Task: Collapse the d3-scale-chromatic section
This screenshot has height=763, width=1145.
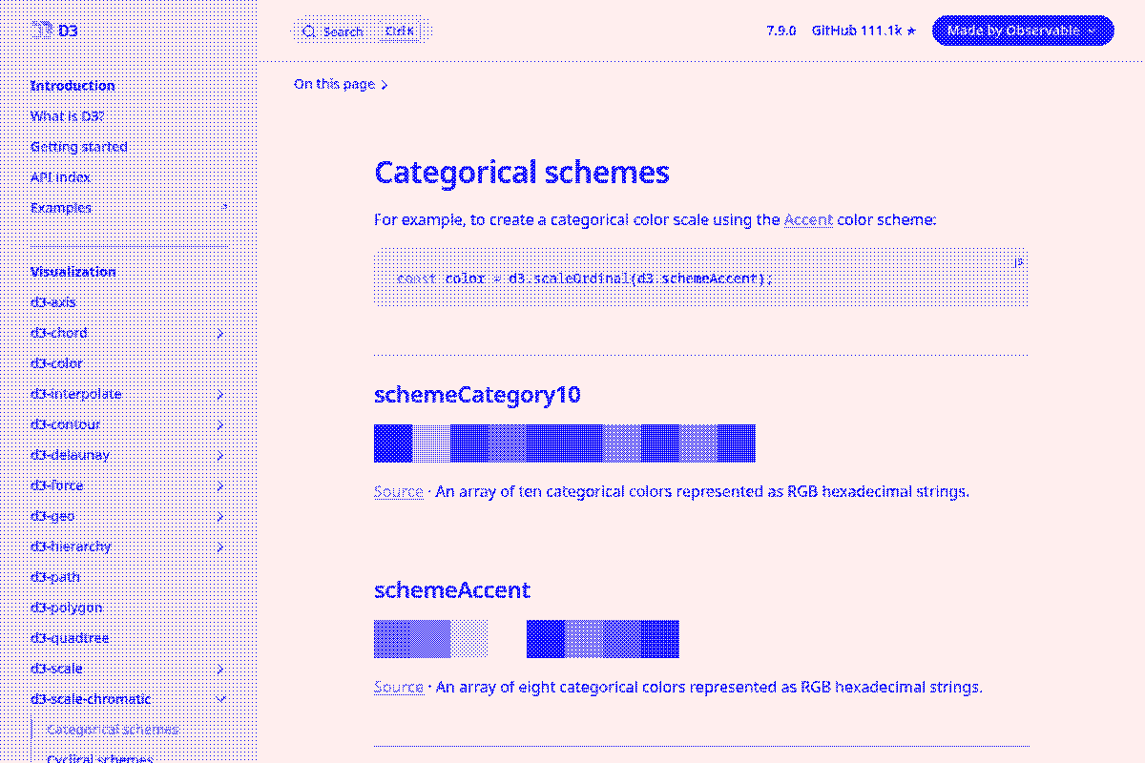Action: [220, 699]
